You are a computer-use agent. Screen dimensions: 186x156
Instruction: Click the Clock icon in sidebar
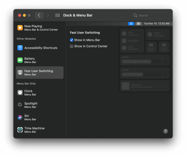tap(20, 93)
